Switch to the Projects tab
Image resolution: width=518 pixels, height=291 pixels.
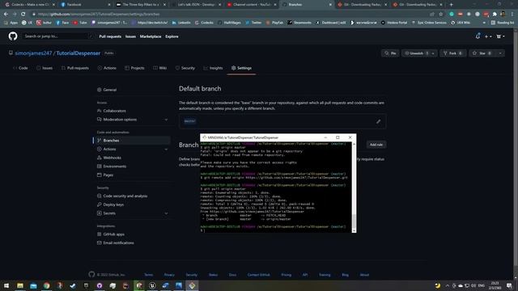click(134, 68)
